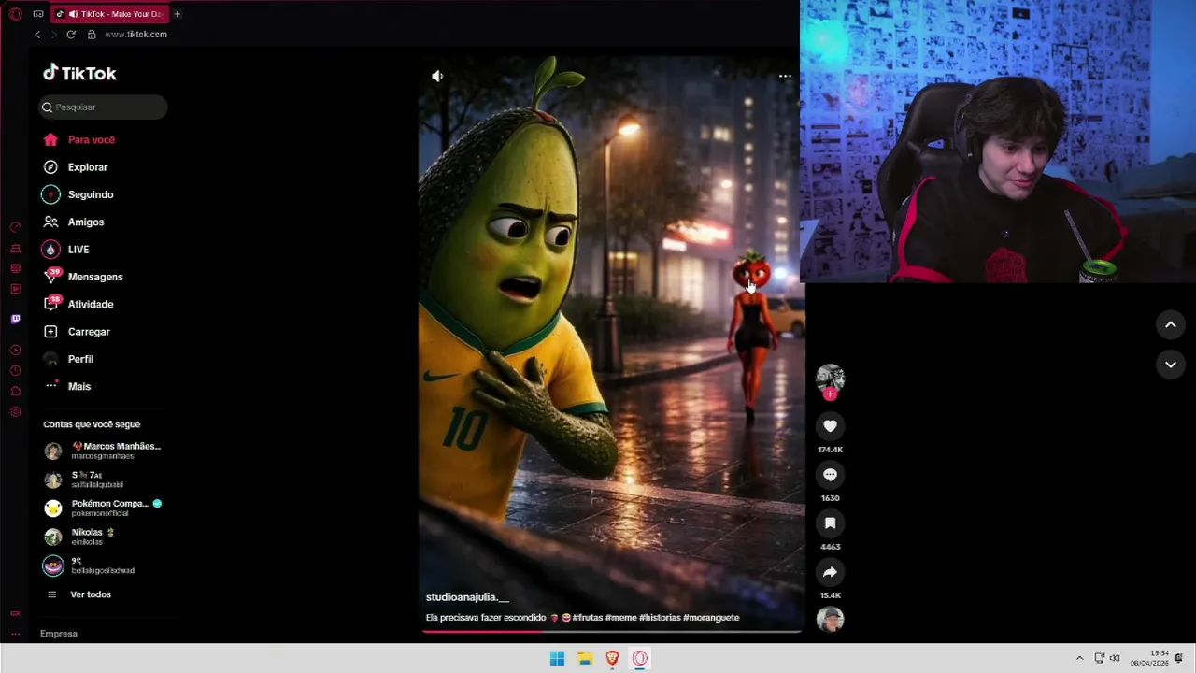Screen dimensions: 1196x673
Task: Open sidebar three-dot setup menu
Action: point(15,634)
